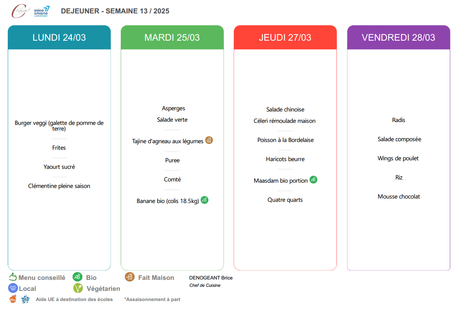
Task: Select the VENDREDI 28/03 column header
Action: pos(398,37)
